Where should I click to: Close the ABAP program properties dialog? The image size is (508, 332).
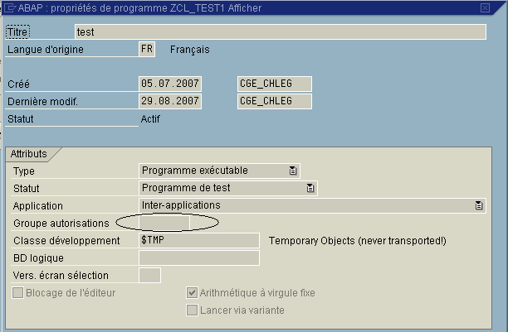485,7
